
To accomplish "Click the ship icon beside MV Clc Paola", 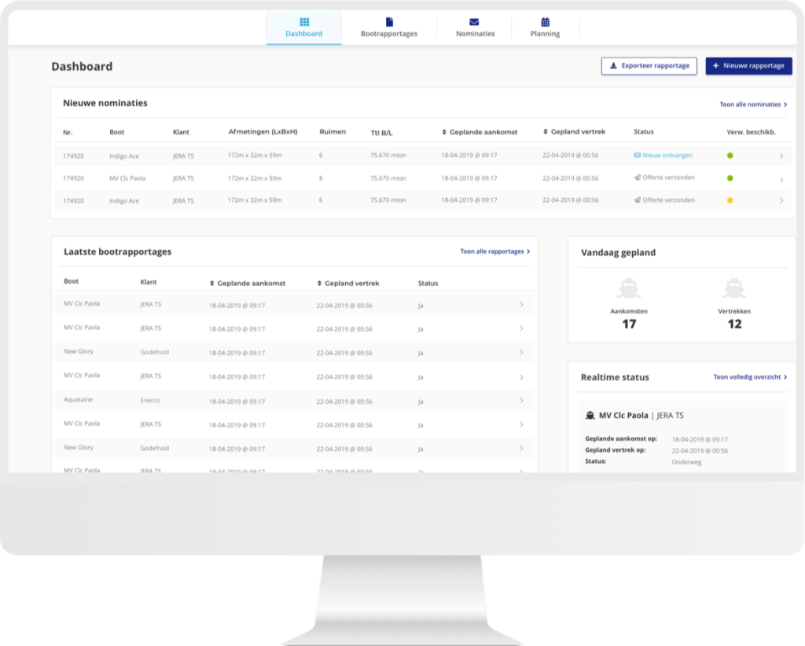I will 590,416.
